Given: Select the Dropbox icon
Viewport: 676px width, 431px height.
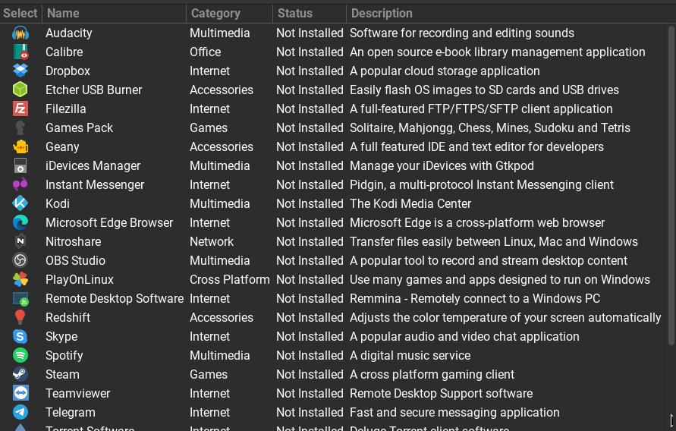Looking at the screenshot, I should 20,71.
